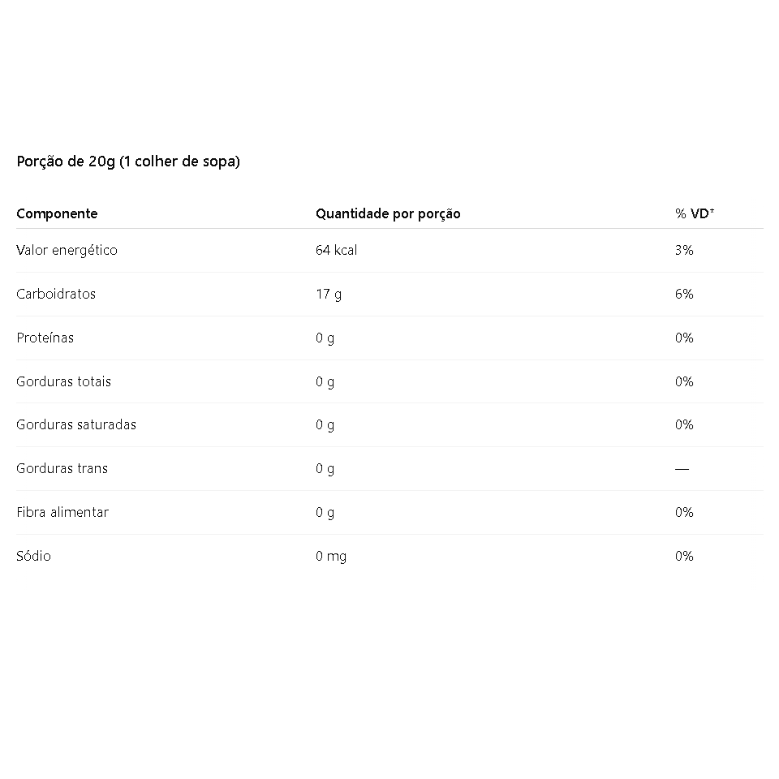This screenshot has width=779, height=779.
Task: Click the 6% carbohydrate daily value
Action: point(684,294)
